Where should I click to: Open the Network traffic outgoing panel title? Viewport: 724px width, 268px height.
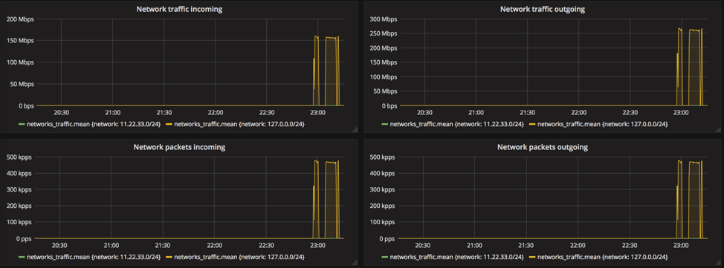click(x=543, y=9)
